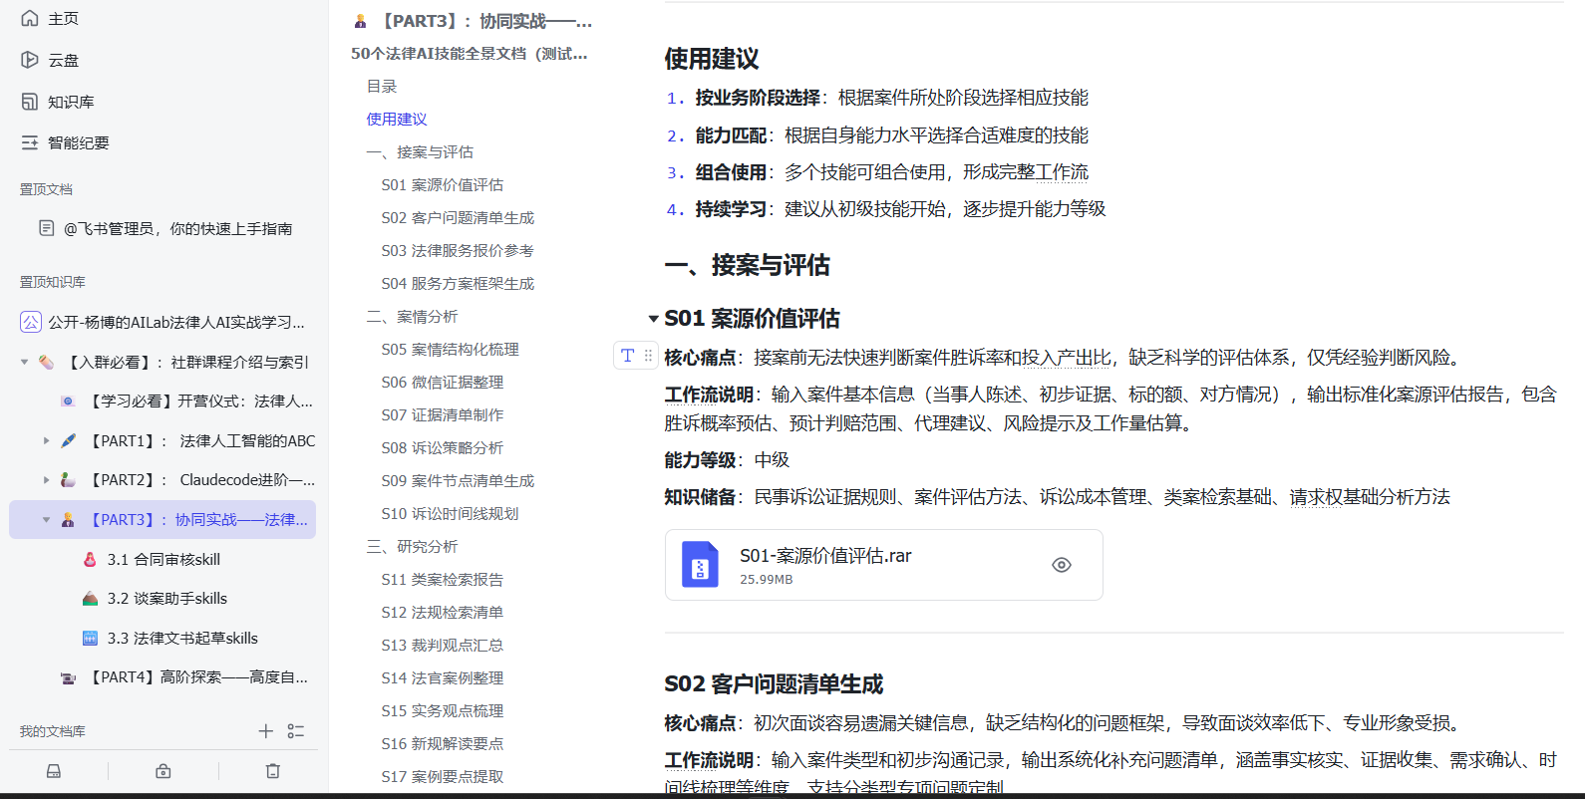Collapse S01 案源价值评估 heading section
Screen dimensions: 1585x799
pos(653,319)
